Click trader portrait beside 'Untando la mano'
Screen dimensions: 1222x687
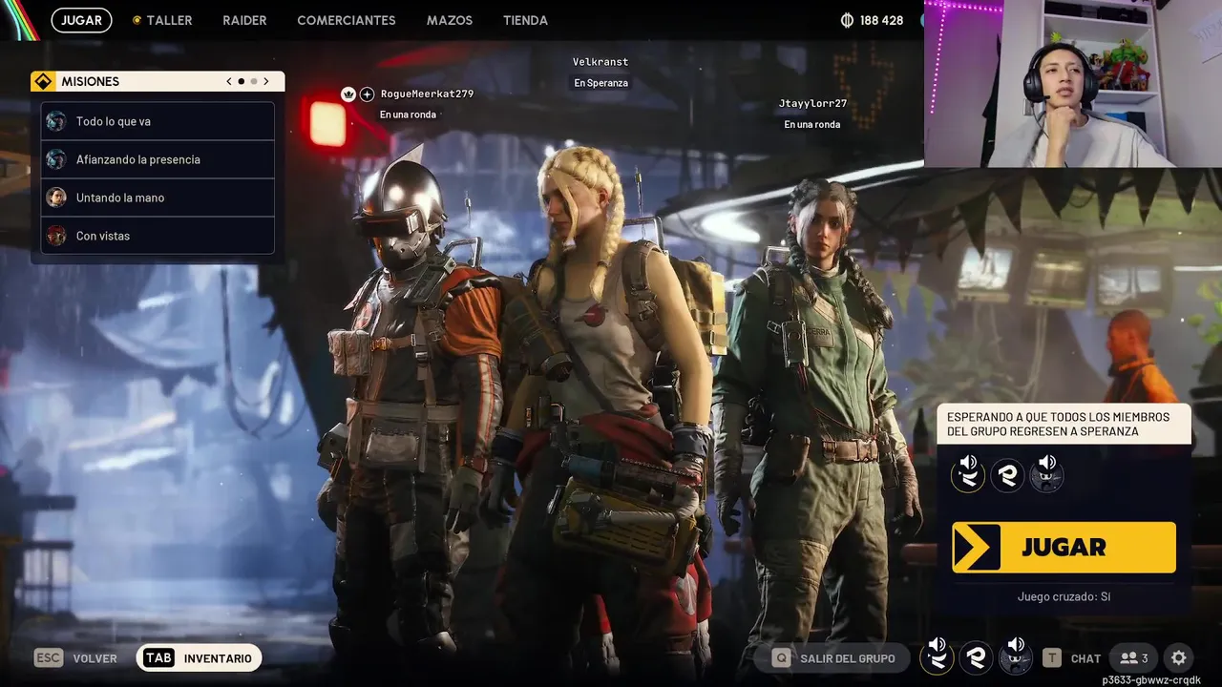click(56, 198)
